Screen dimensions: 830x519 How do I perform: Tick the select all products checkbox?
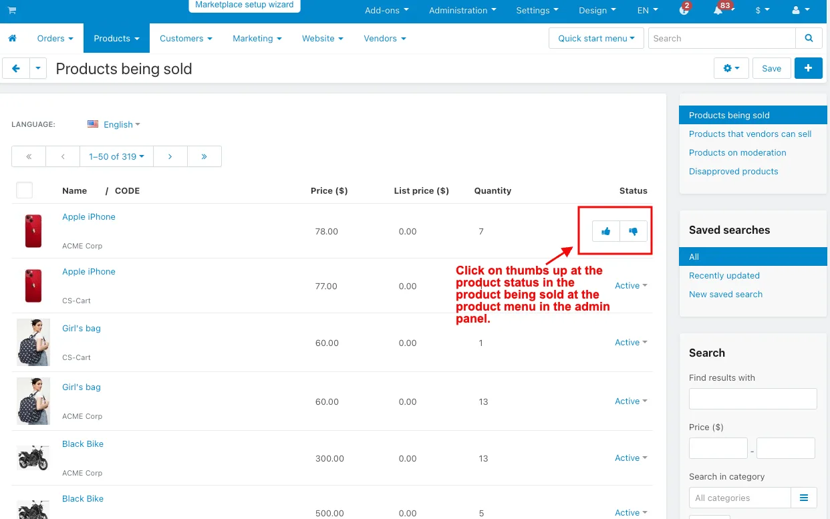(x=24, y=190)
